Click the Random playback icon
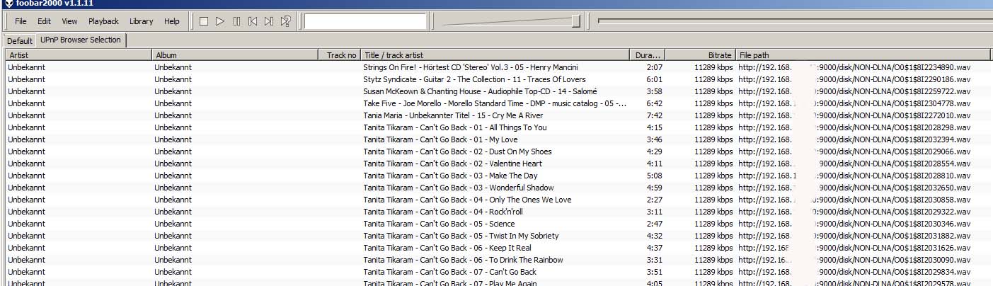 point(286,21)
